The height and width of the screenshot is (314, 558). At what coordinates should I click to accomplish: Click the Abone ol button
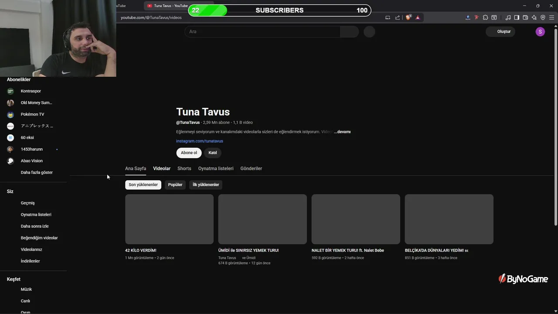(x=189, y=153)
